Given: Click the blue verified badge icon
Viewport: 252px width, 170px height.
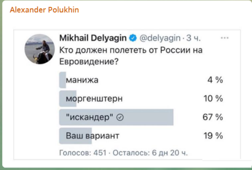Looking at the screenshot, I should coord(133,38).
